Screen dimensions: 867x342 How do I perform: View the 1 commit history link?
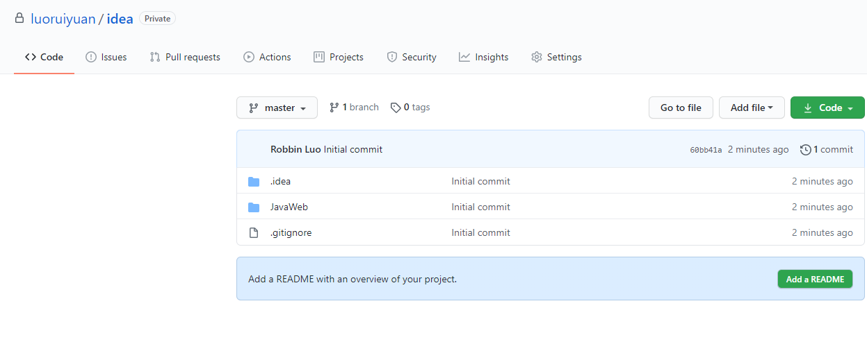[827, 149]
